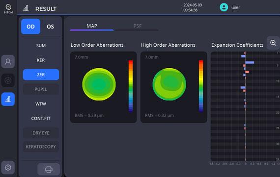This screenshot has height=177, width=280.
Task: Switch to OD right eye
Action: 30,27
